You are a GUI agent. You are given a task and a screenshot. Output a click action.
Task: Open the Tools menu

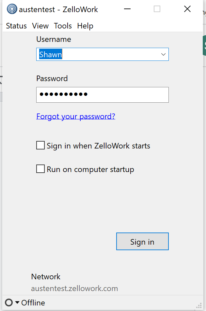(x=63, y=26)
